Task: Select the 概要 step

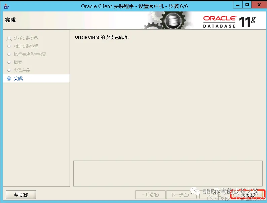Action: [18, 62]
